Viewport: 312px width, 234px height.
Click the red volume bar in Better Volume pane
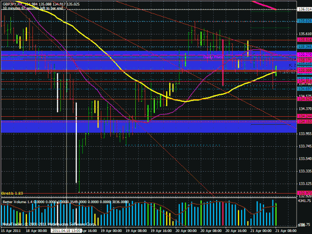(x=223, y=214)
